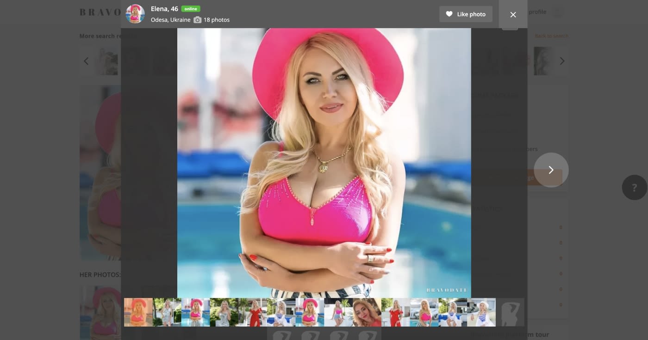Click the name text 'Elena, 46'
The image size is (648, 340).
(x=164, y=9)
